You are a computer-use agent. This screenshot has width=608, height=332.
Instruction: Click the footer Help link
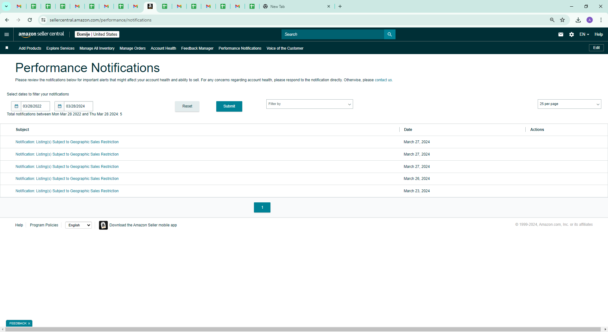tap(19, 225)
